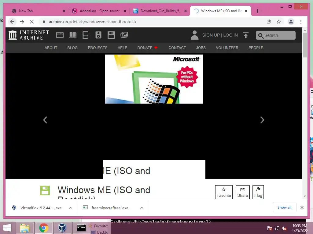
Task: Click the Upload arrow icon
Action: point(246,35)
